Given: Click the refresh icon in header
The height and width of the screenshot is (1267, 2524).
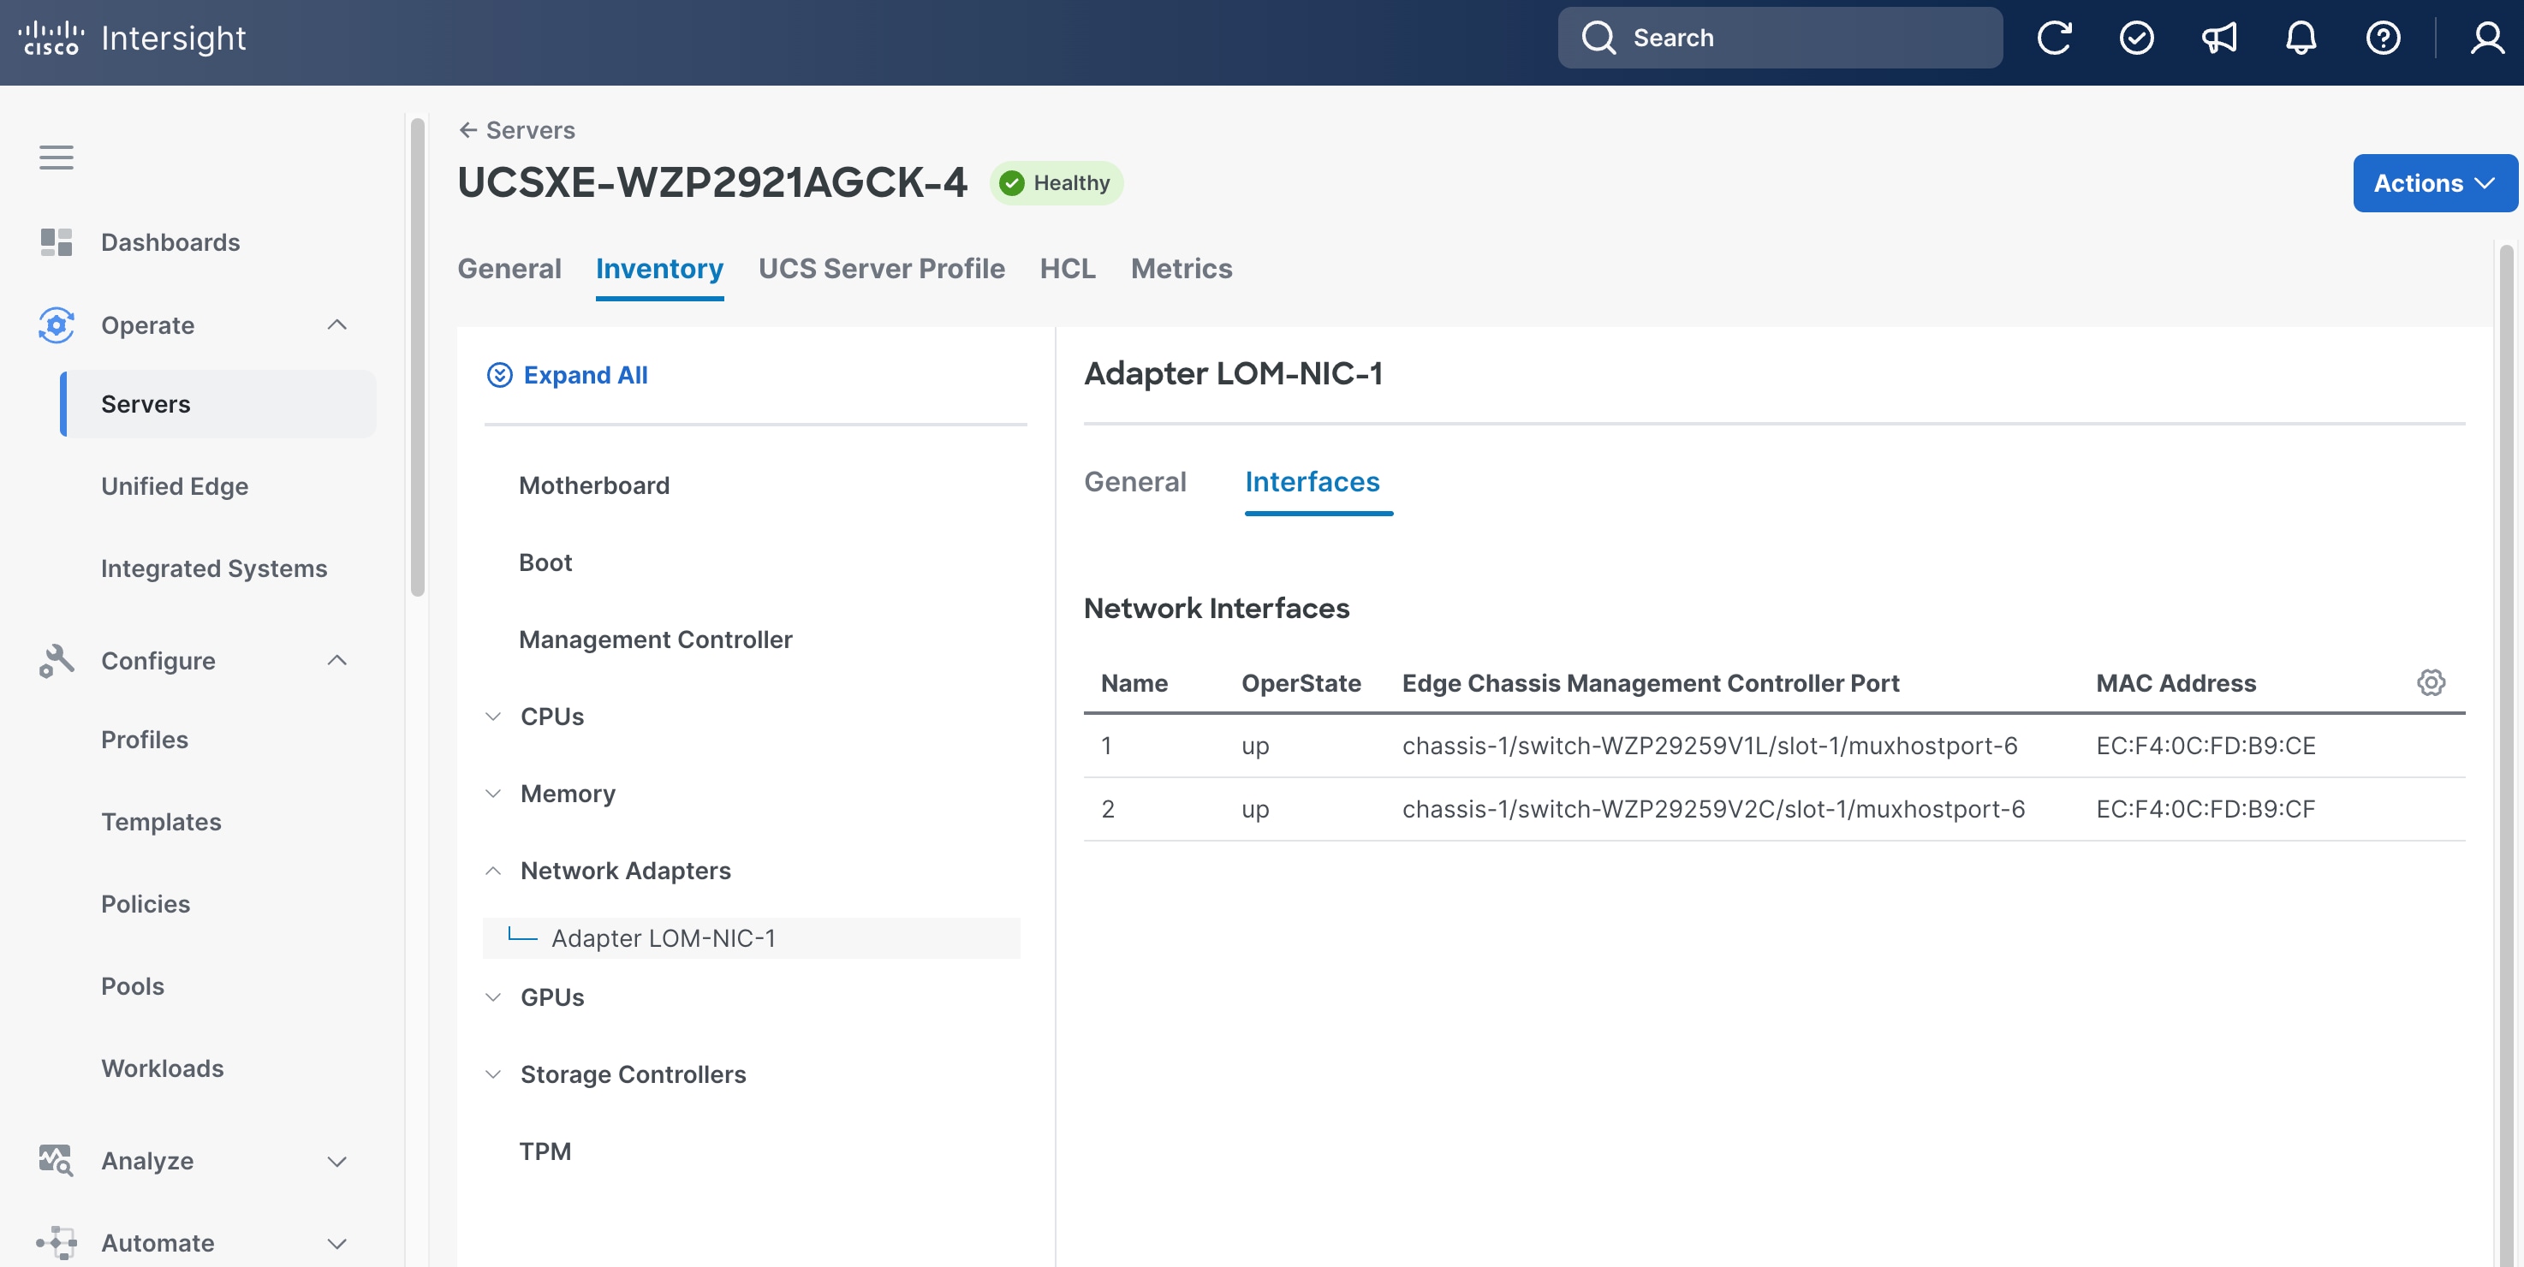Looking at the screenshot, I should click(2054, 39).
